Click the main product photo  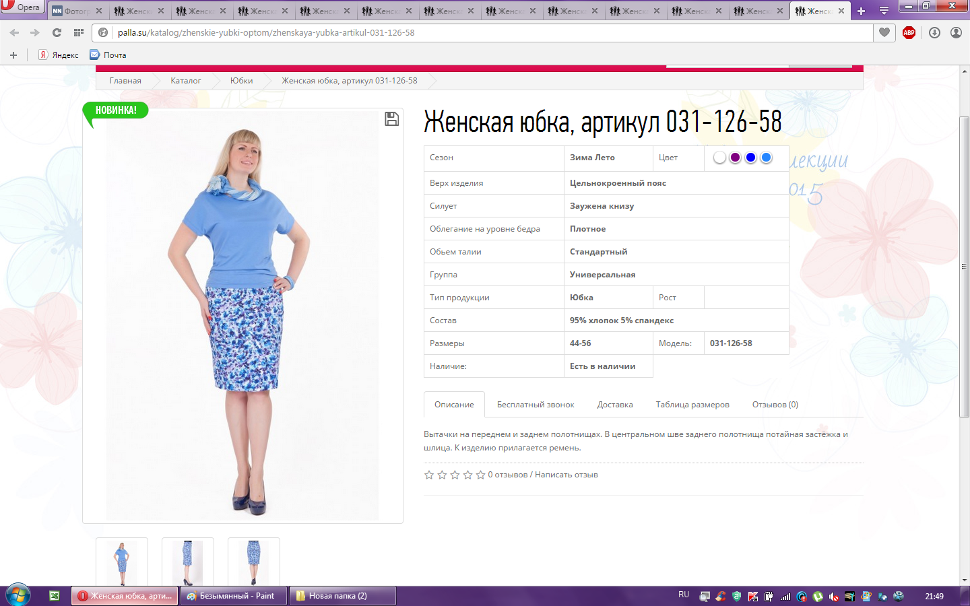point(243,316)
